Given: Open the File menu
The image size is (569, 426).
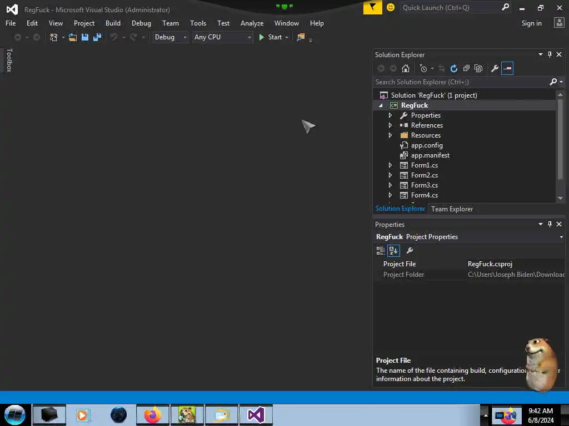Looking at the screenshot, I should point(11,23).
